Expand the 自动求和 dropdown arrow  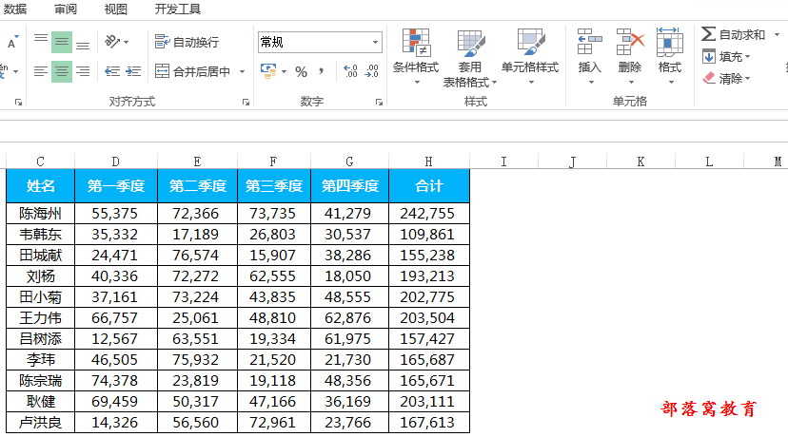[777, 34]
